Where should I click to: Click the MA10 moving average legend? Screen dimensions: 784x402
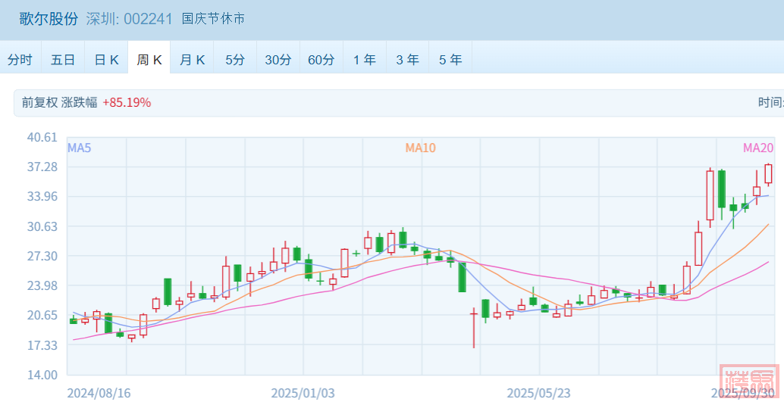pos(420,148)
